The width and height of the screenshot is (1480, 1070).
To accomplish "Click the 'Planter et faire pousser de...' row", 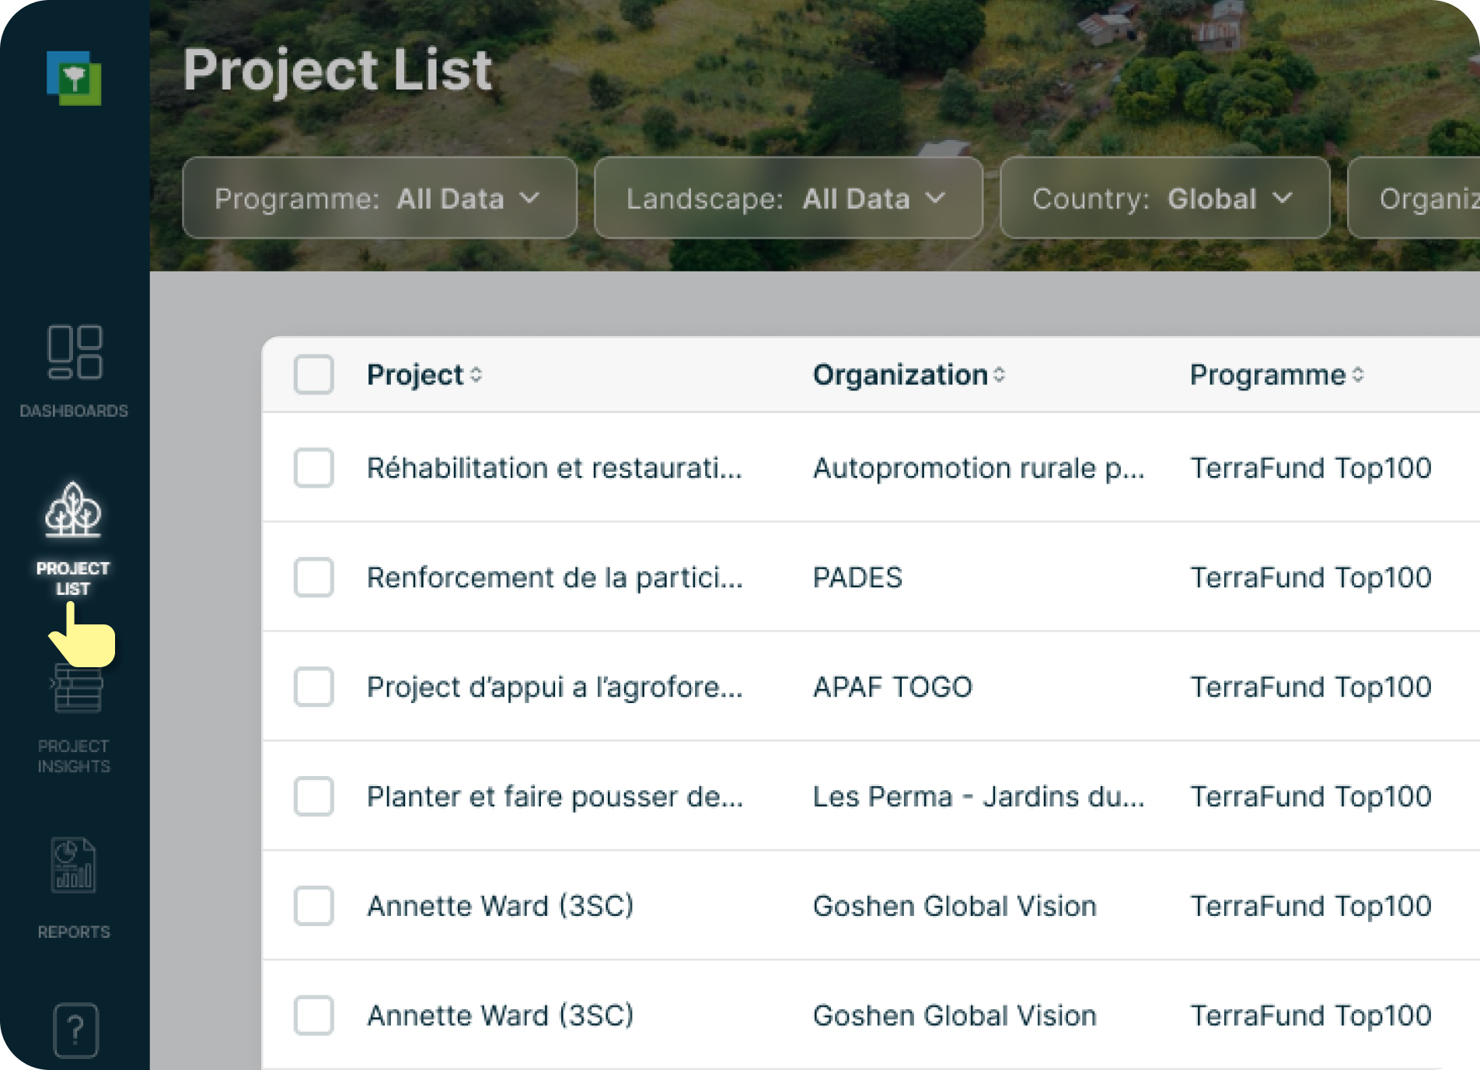I will (x=555, y=796).
